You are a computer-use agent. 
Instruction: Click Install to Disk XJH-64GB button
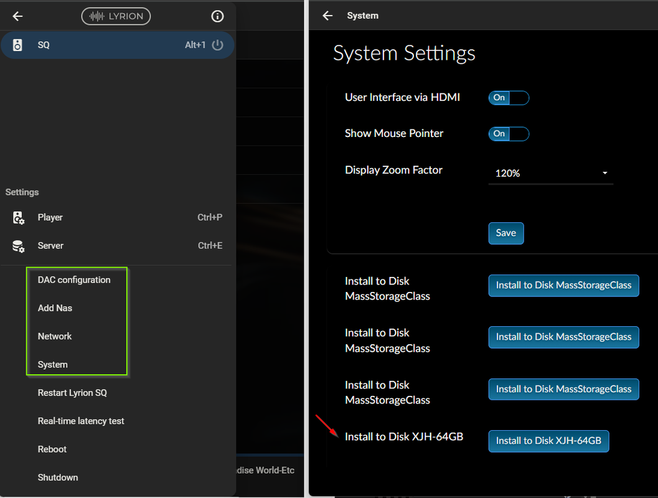point(548,441)
